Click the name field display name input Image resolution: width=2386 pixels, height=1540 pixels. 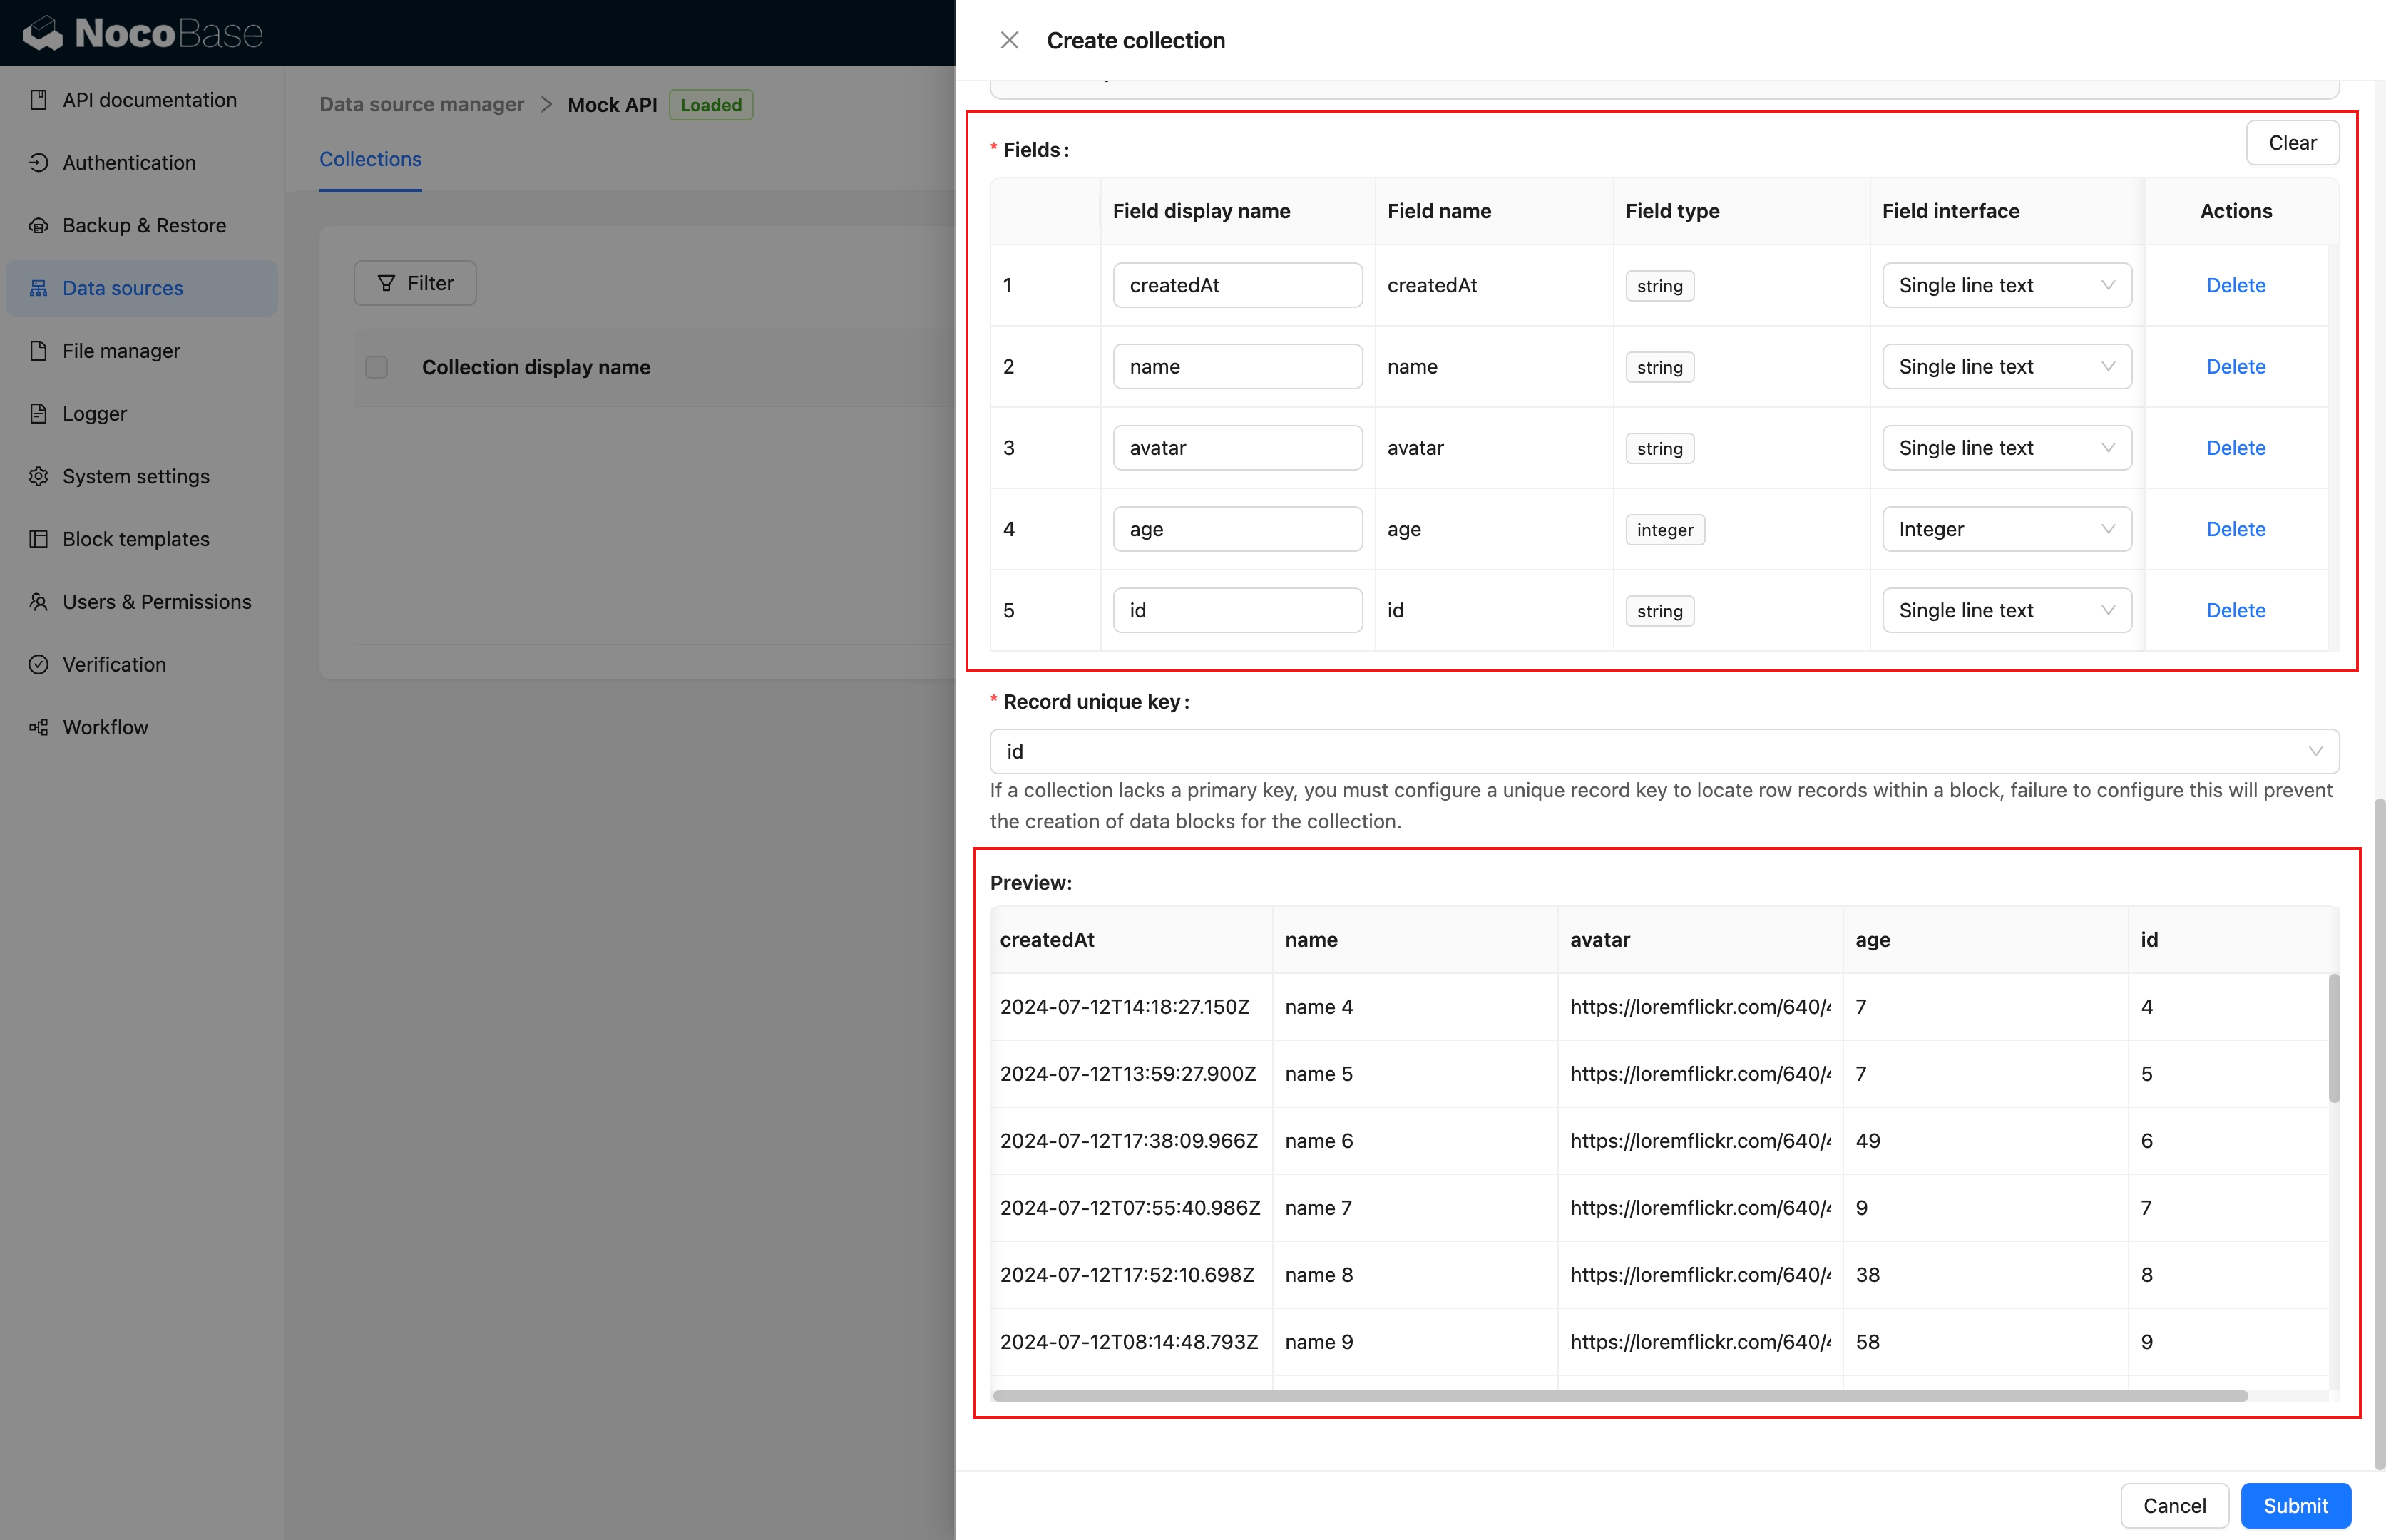pos(1237,367)
